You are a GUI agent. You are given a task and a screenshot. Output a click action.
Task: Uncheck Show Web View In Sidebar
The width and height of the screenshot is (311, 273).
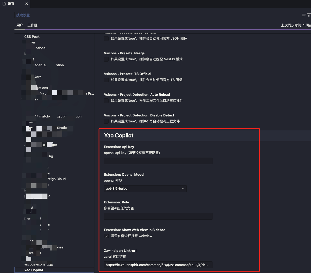[106, 236]
